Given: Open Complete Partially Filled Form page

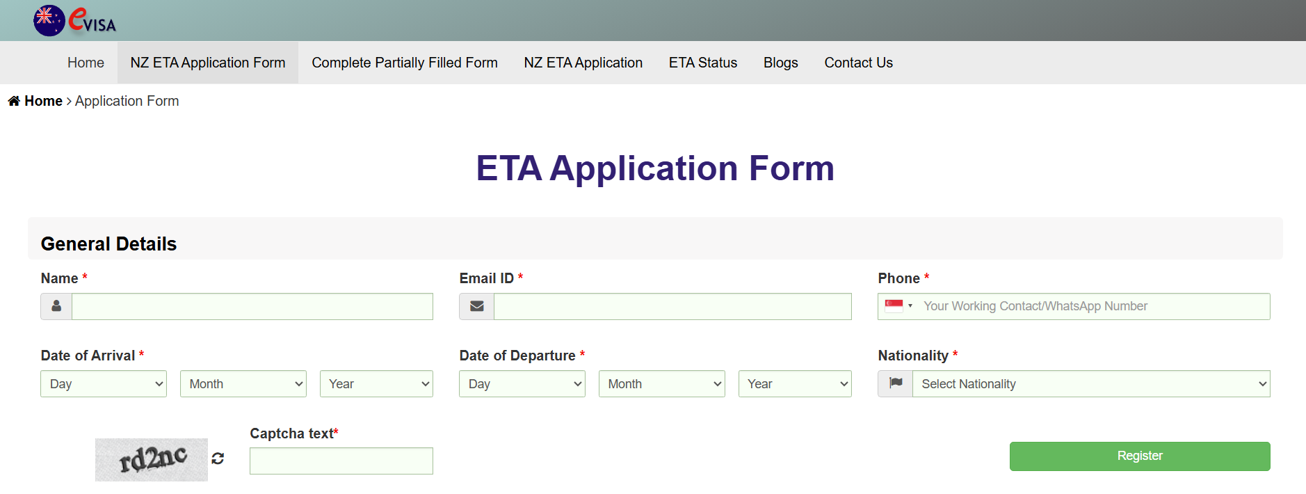Looking at the screenshot, I should tap(405, 63).
